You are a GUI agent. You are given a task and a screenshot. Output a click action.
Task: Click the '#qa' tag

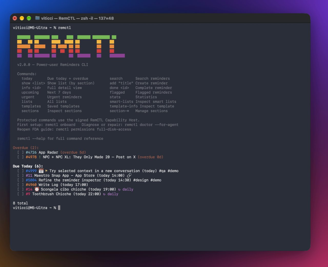click(x=162, y=171)
